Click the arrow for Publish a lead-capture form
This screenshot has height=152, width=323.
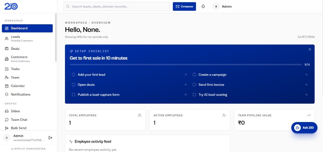click(x=185, y=95)
